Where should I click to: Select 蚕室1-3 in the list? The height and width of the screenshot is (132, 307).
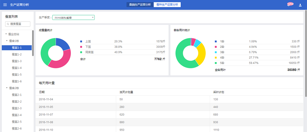click(17, 61)
